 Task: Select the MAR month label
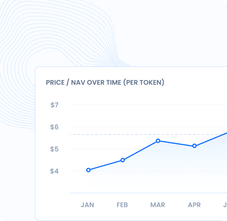(157, 205)
